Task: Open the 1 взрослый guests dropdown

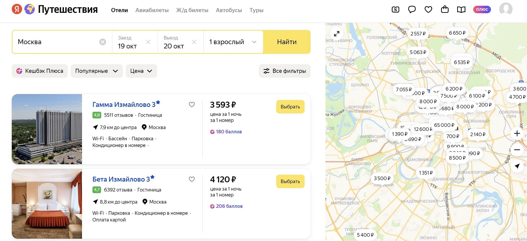Action: coord(233,42)
